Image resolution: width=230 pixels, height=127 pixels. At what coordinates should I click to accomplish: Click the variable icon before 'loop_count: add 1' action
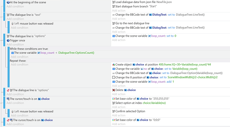[x=114, y=82]
